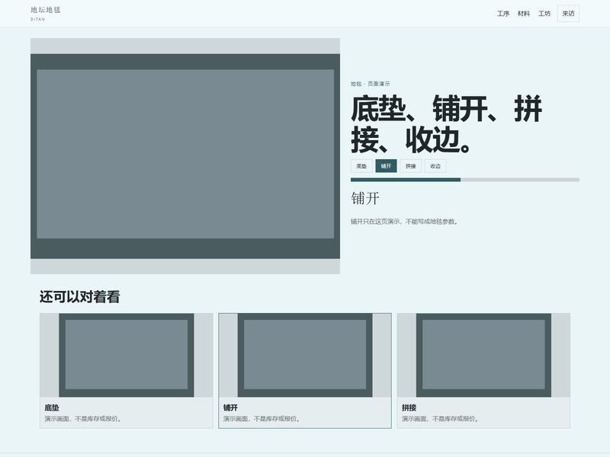Switch to the 收边 step tab
The image size is (610, 457).
pos(435,166)
